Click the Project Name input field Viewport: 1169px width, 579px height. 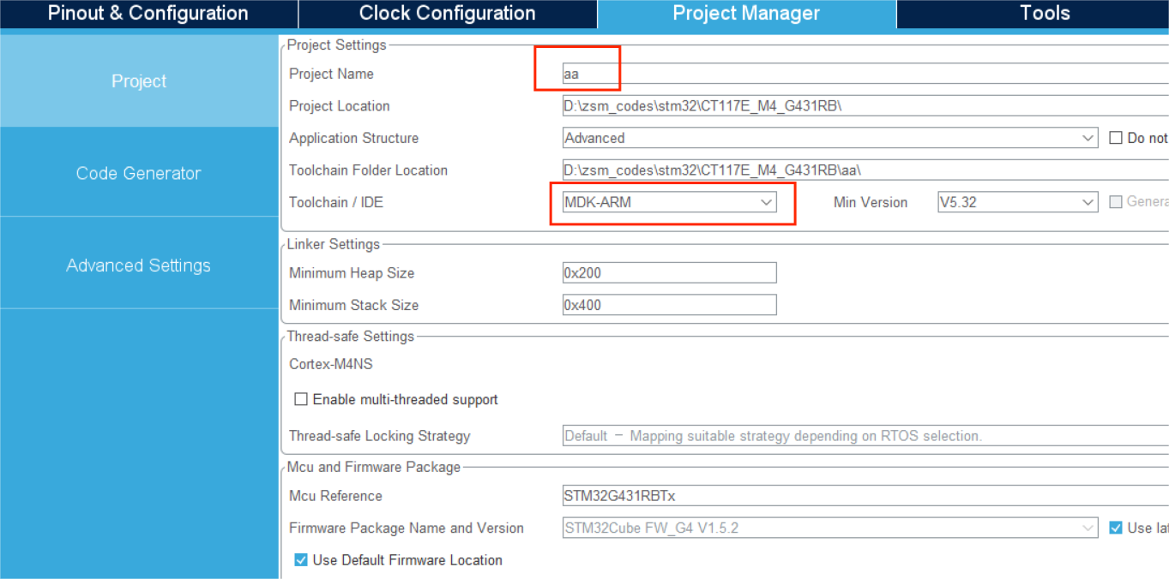click(x=858, y=74)
